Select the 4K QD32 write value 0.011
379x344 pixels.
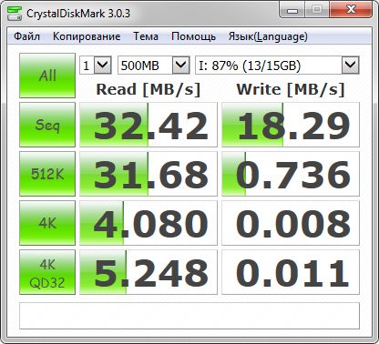point(291,272)
